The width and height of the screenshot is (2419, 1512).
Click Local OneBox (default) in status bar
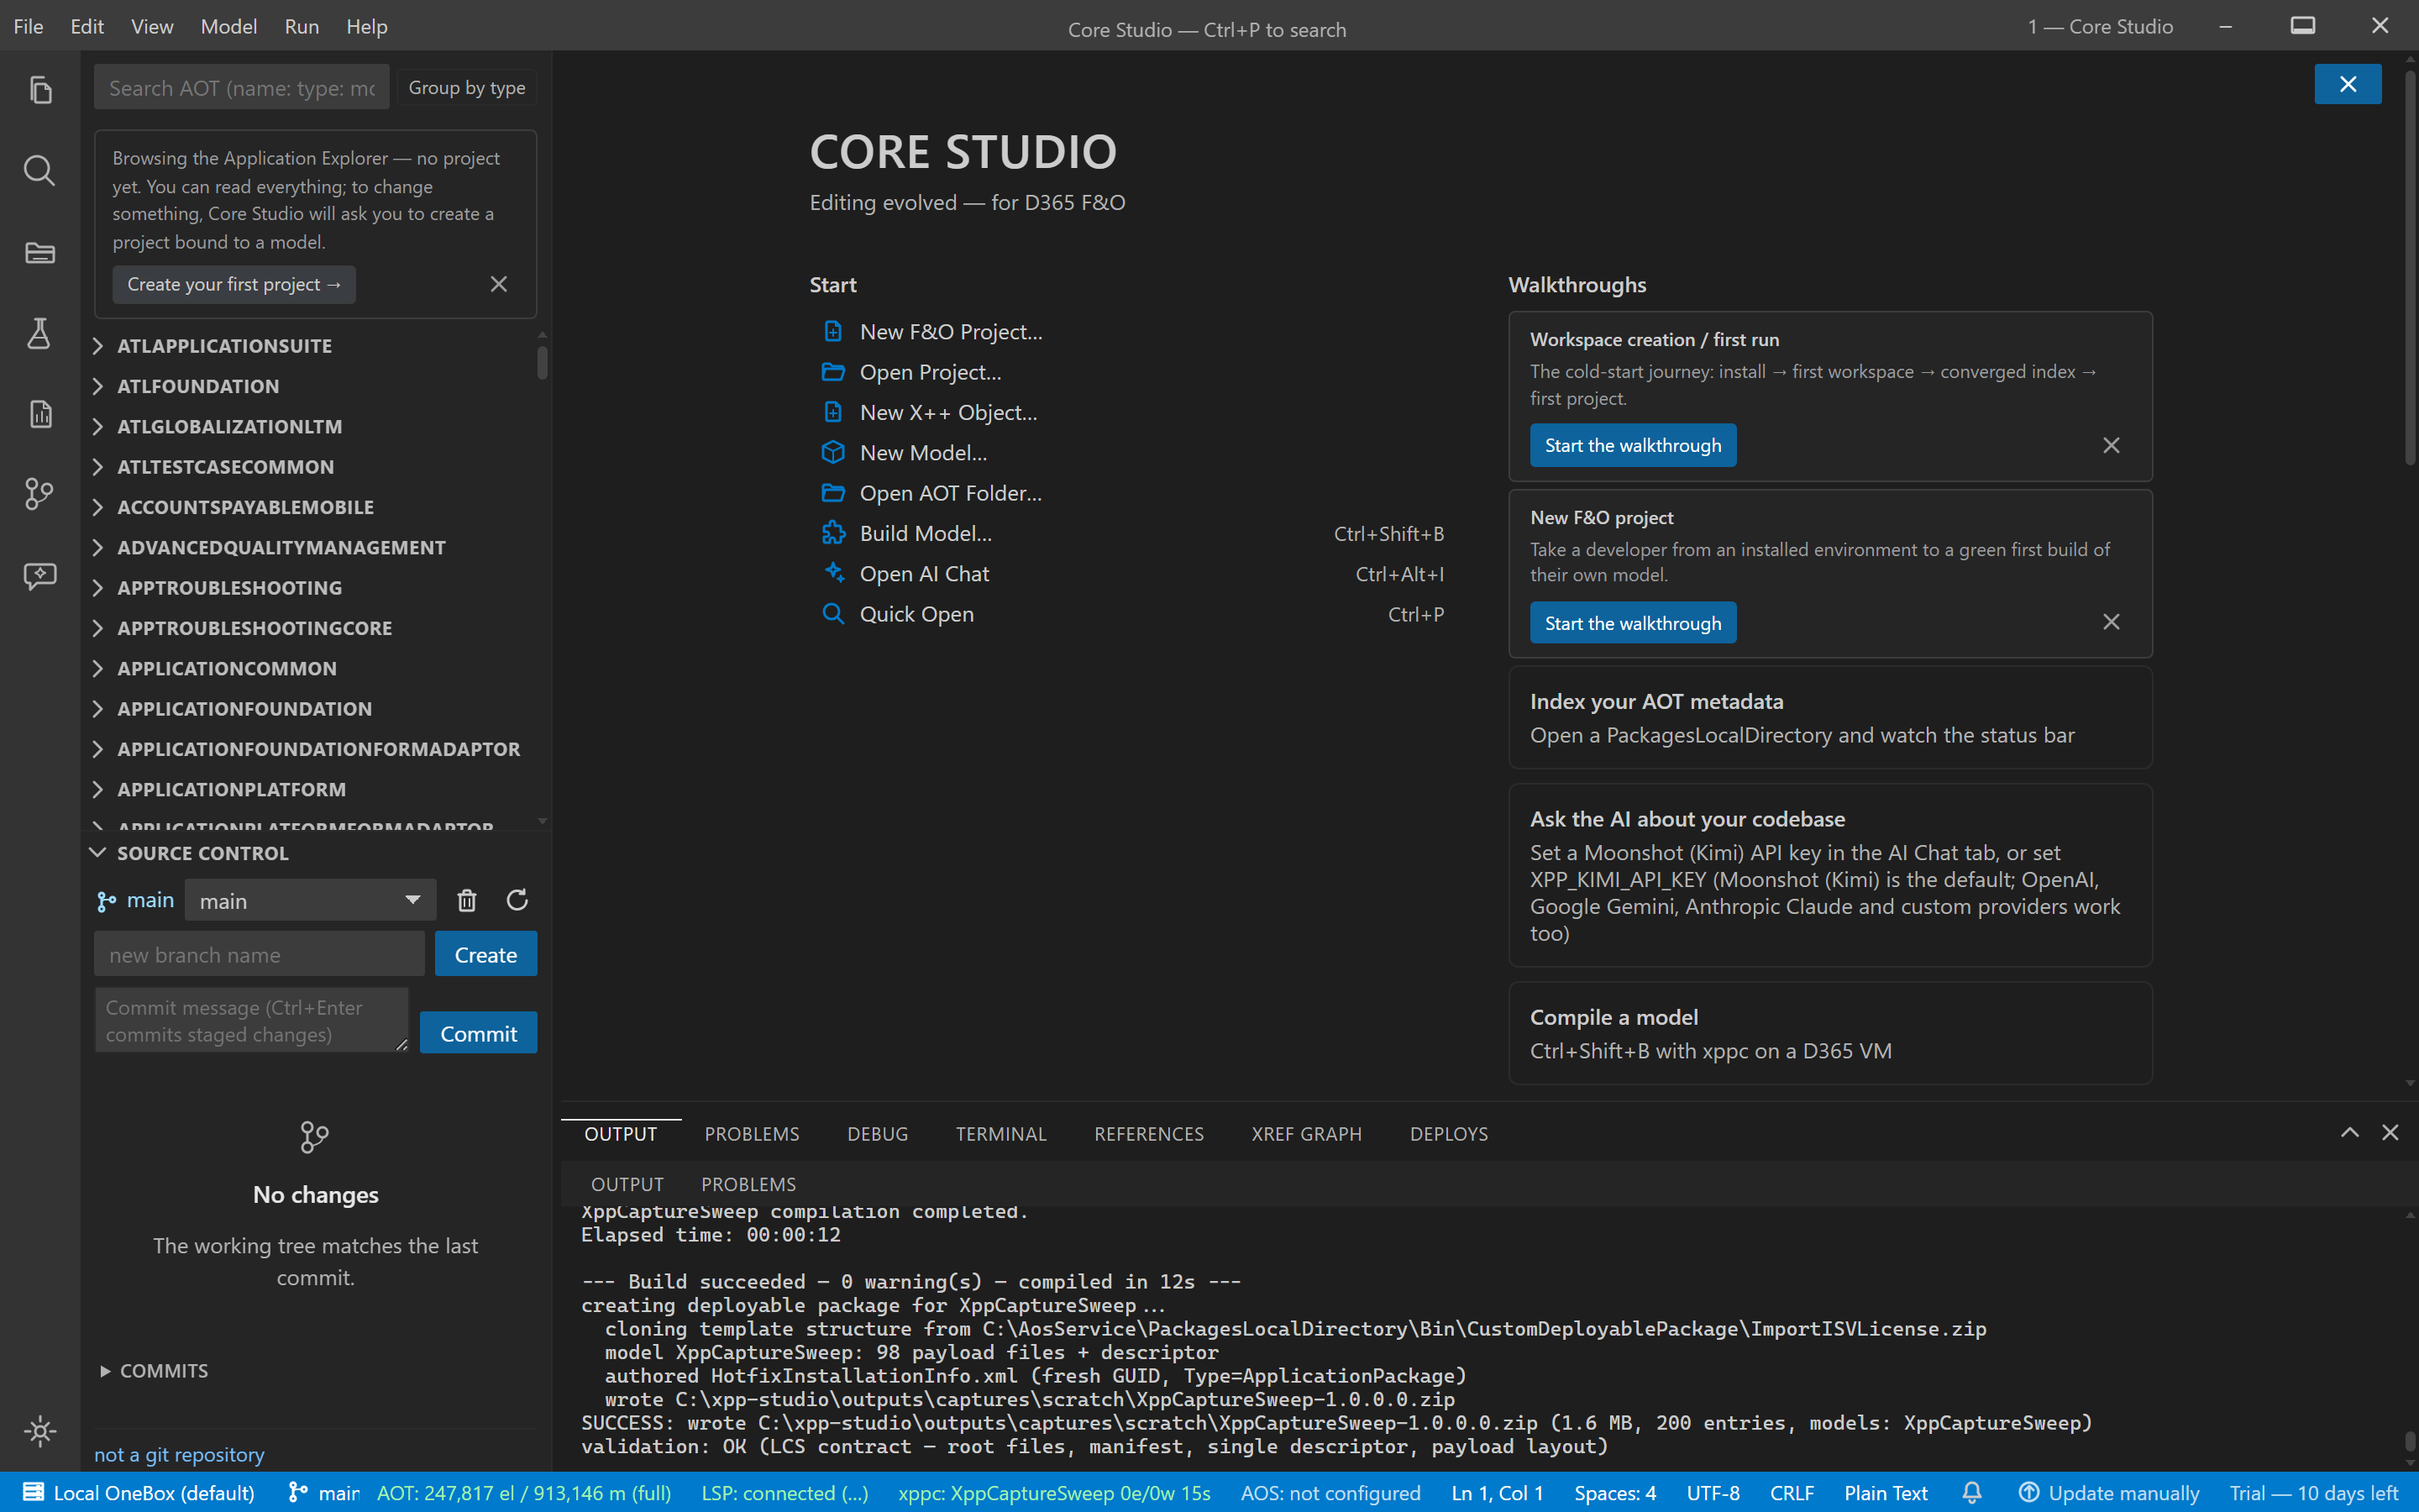pyautogui.click(x=139, y=1493)
